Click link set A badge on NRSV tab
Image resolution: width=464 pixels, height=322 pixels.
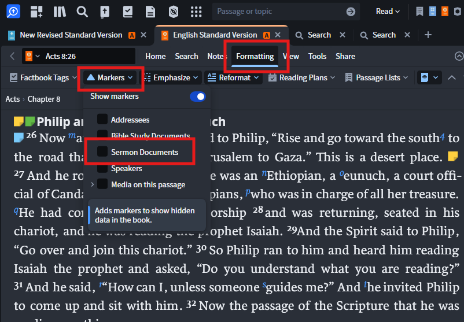[x=132, y=35]
